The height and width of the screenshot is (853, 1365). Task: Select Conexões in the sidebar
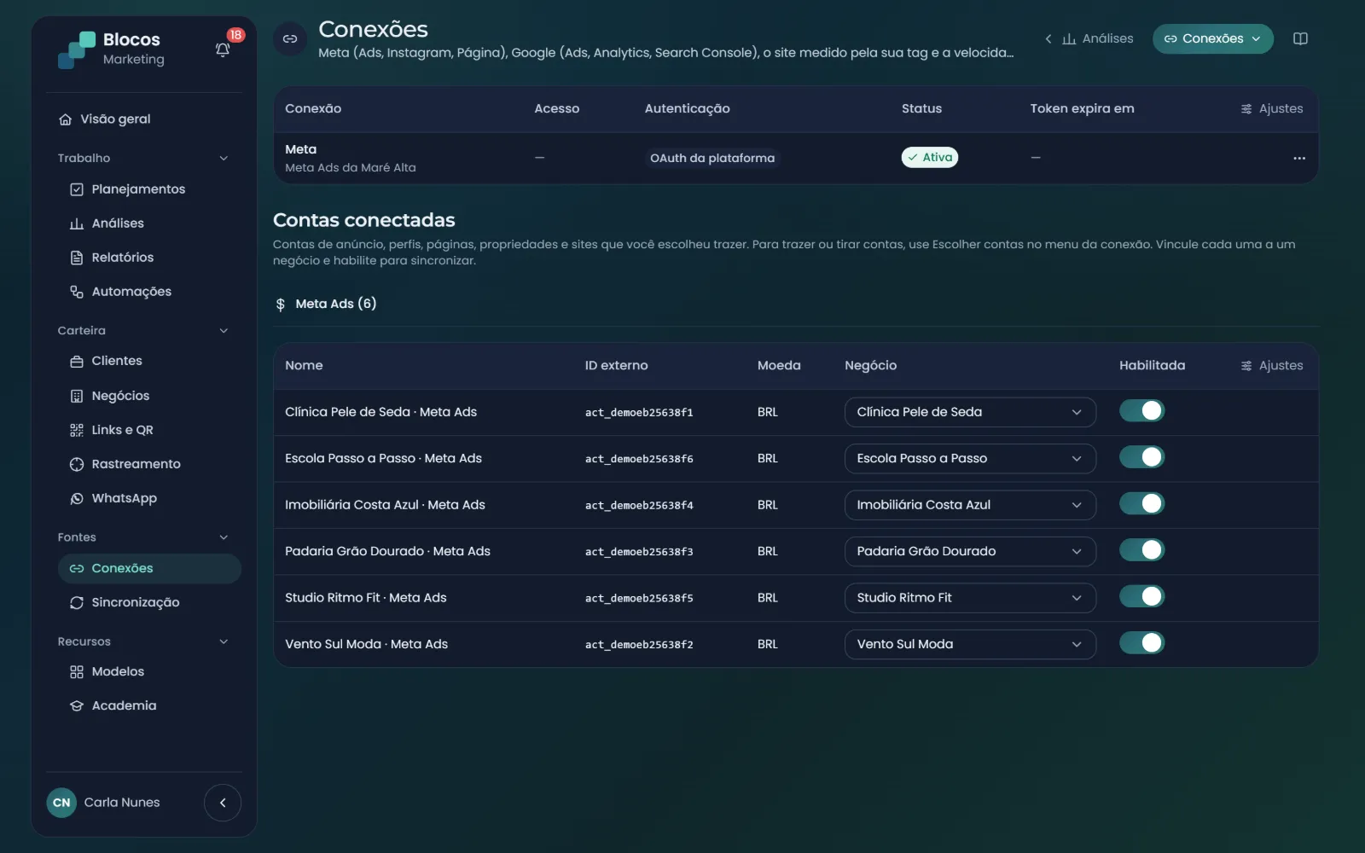[149, 569]
